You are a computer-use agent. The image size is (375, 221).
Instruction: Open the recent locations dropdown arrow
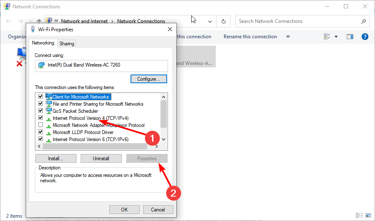[x=30, y=21]
